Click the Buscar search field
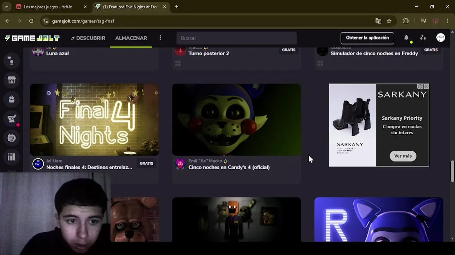 pos(236,38)
